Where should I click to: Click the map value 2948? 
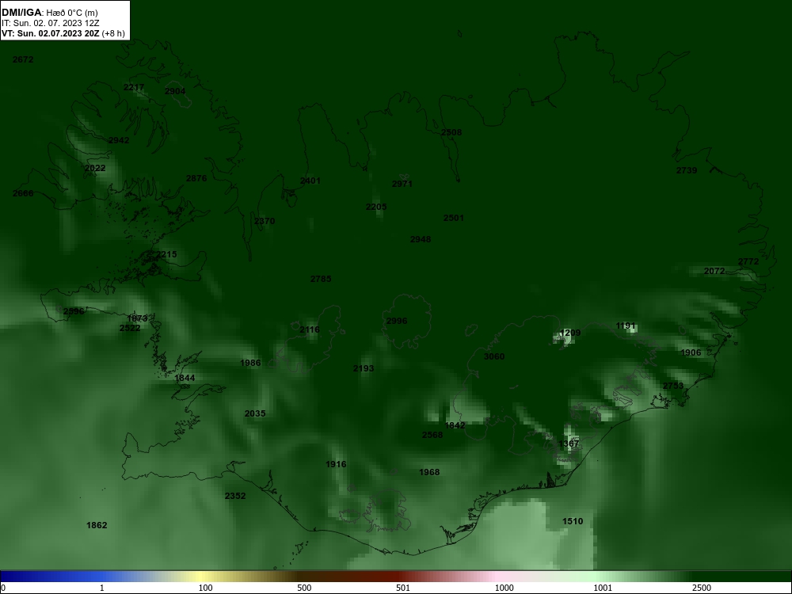click(x=421, y=239)
